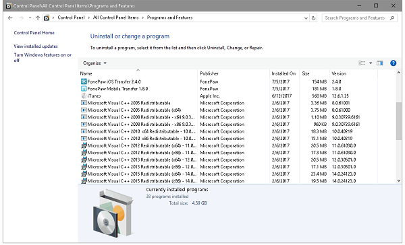Viewport: 405px width, 245px height.
Task: Open the Organize dropdown menu
Action: tap(94, 63)
